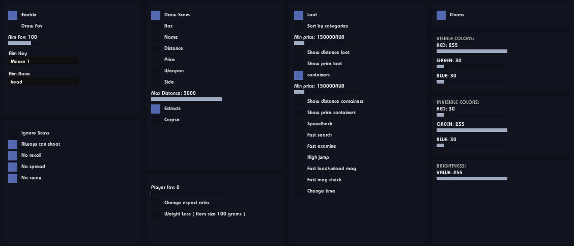Enable the Weapon checkbox
This screenshot has width=574, height=246.
(156, 71)
